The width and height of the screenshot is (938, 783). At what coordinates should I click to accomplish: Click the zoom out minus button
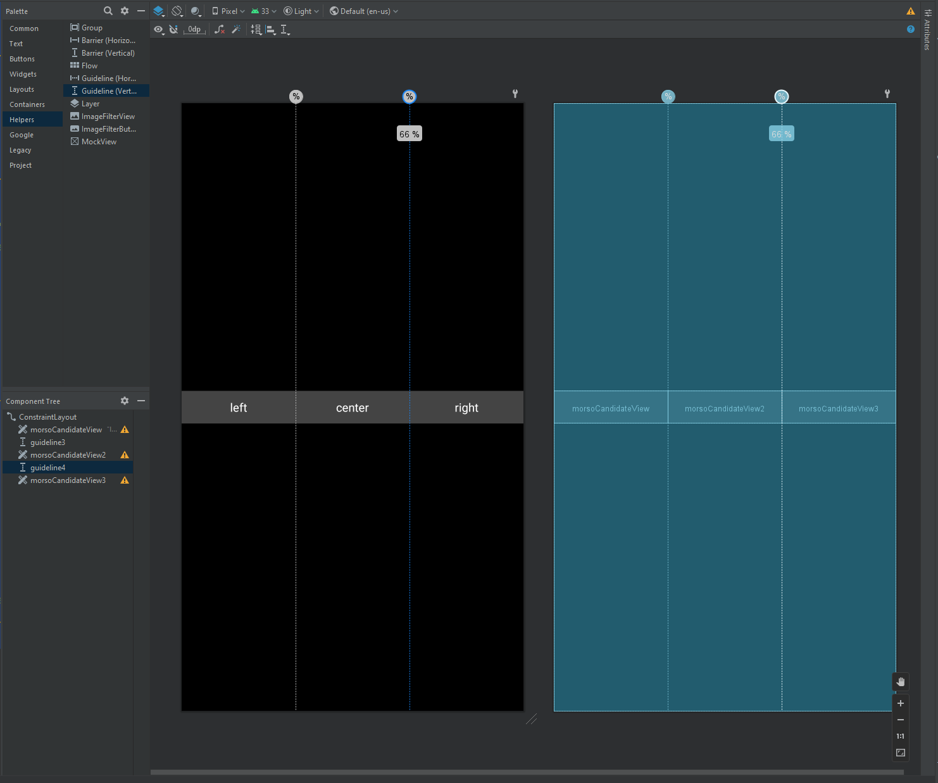(901, 720)
